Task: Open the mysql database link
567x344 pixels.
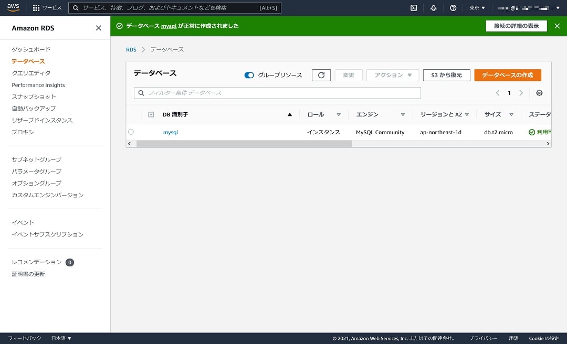Action: pos(171,132)
